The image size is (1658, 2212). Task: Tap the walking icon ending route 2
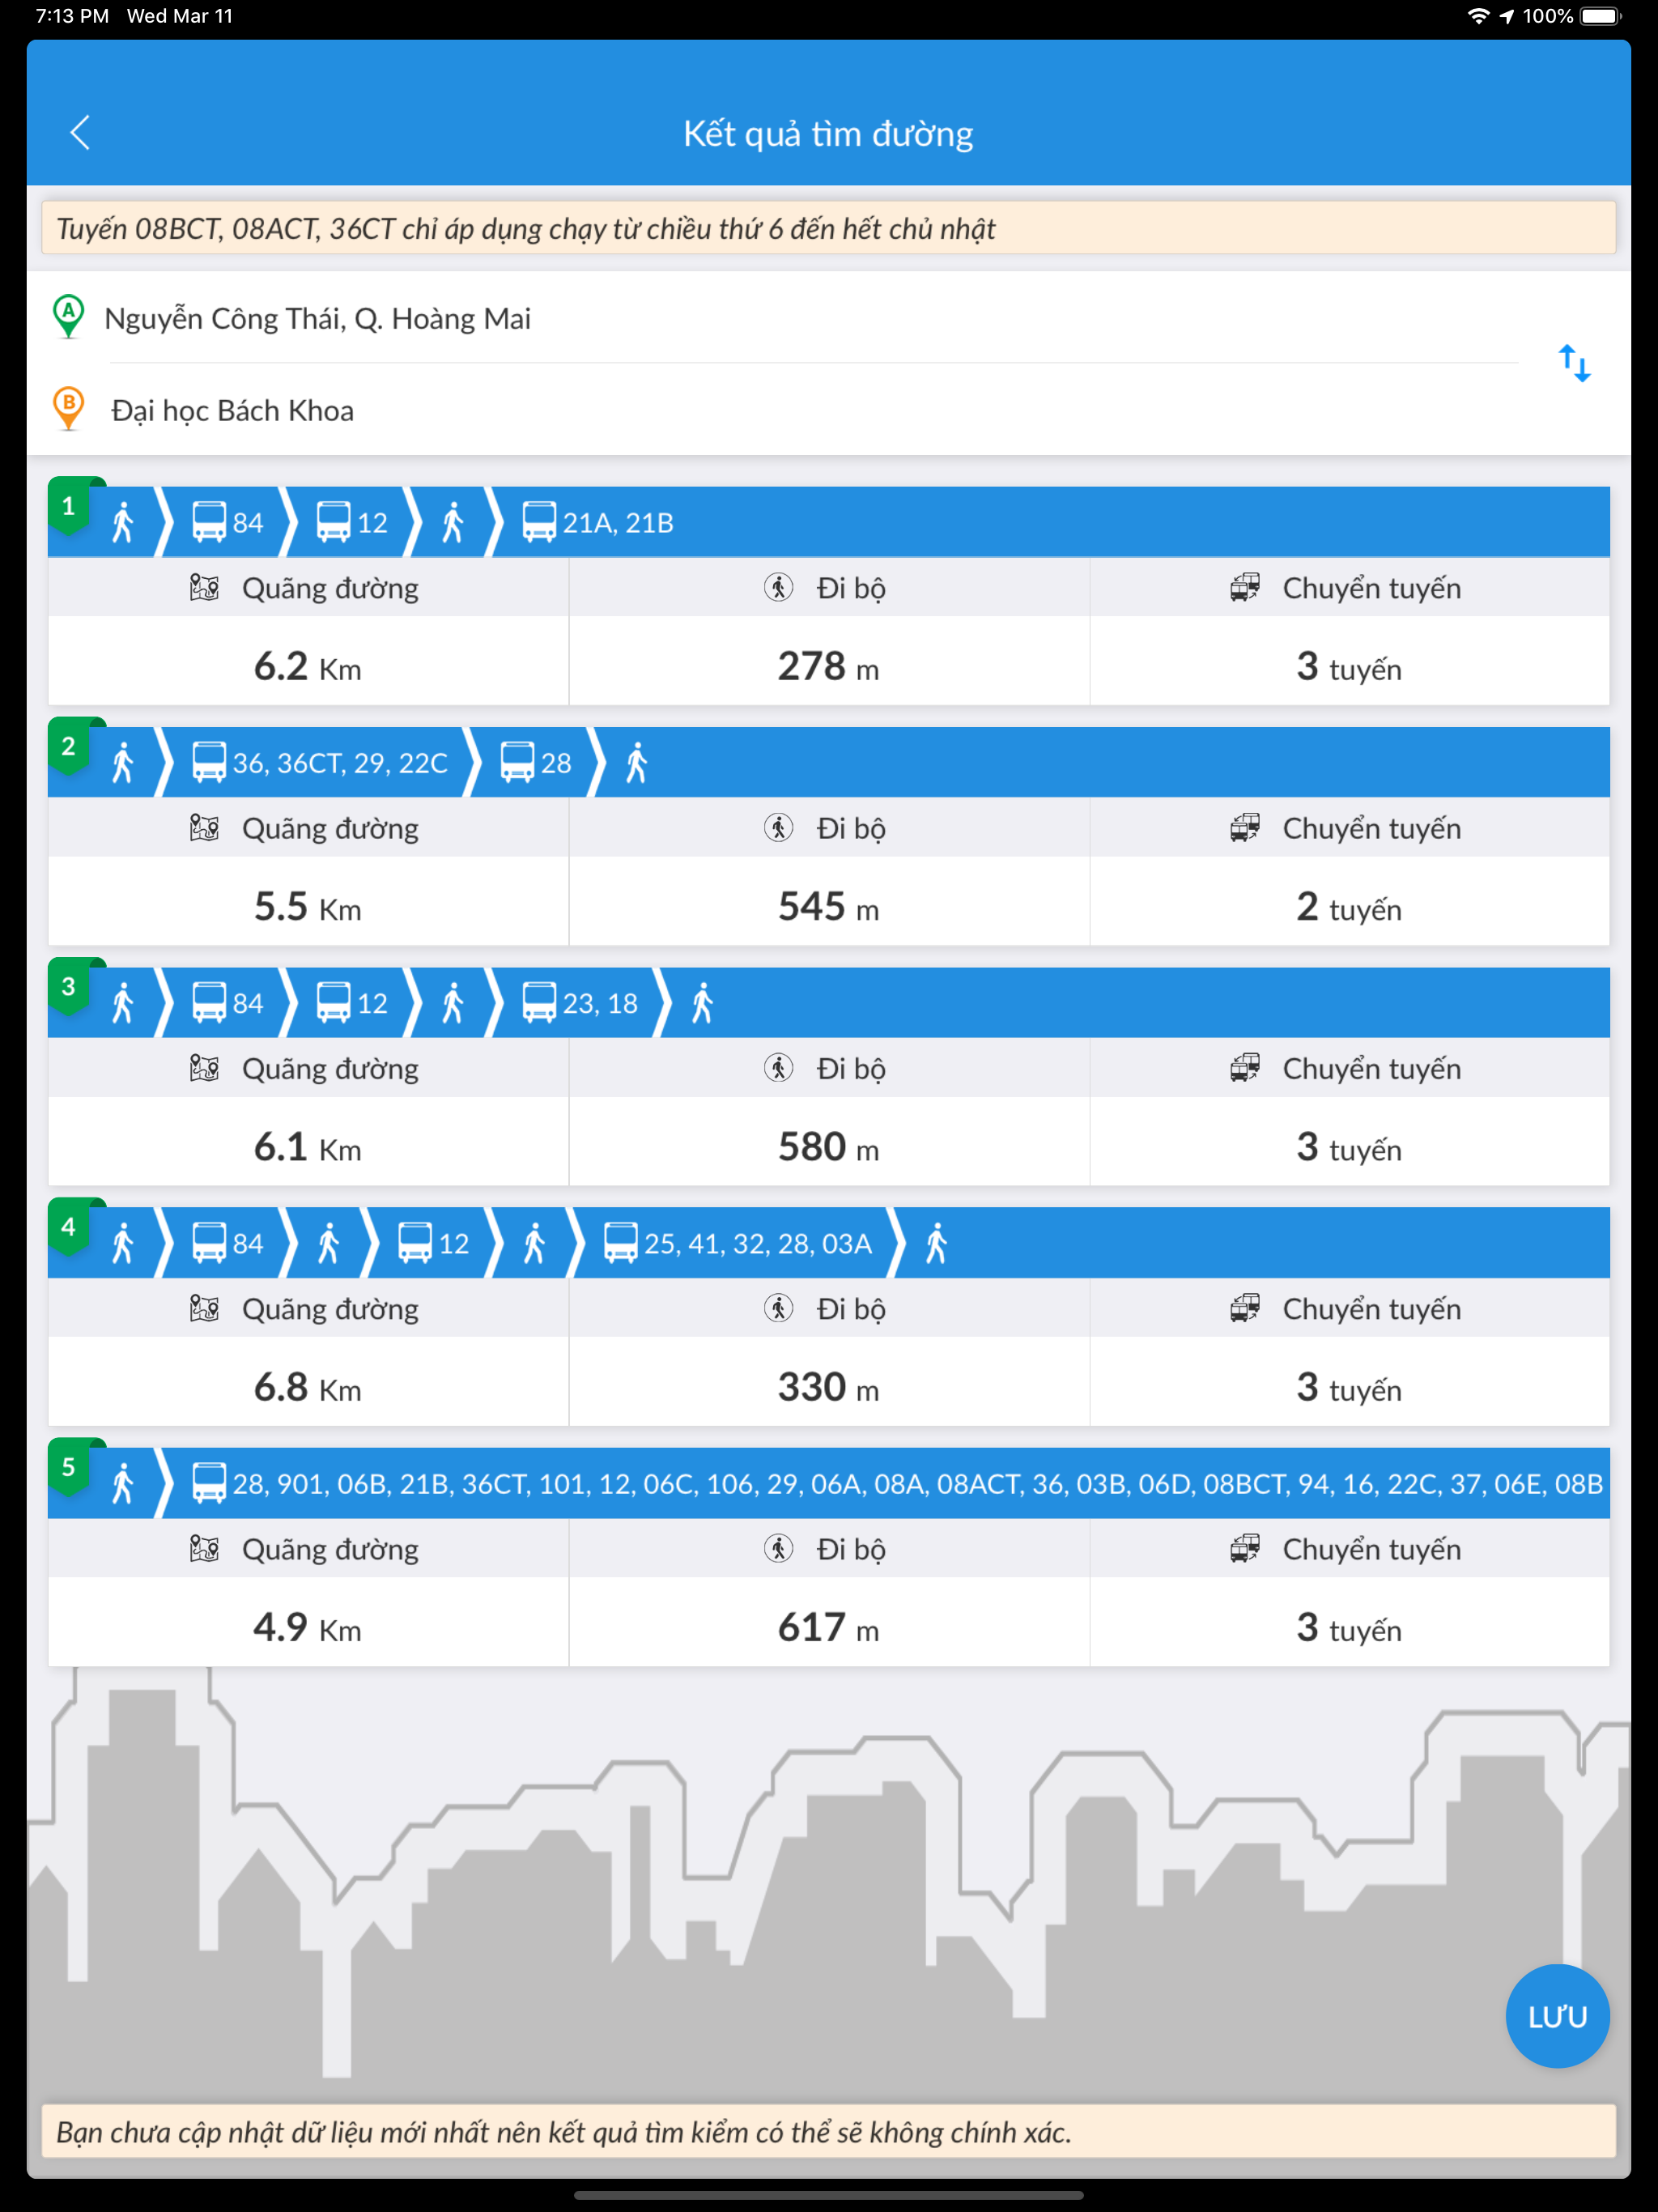(x=637, y=763)
